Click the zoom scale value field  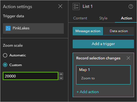pos(31,76)
